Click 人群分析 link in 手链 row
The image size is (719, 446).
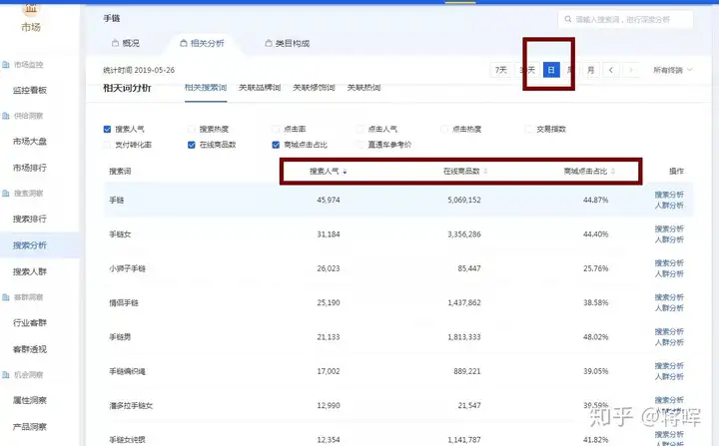669,206
